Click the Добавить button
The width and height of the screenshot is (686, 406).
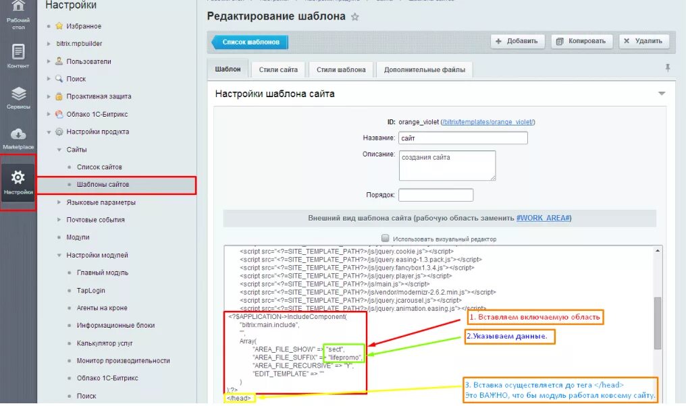517,41
